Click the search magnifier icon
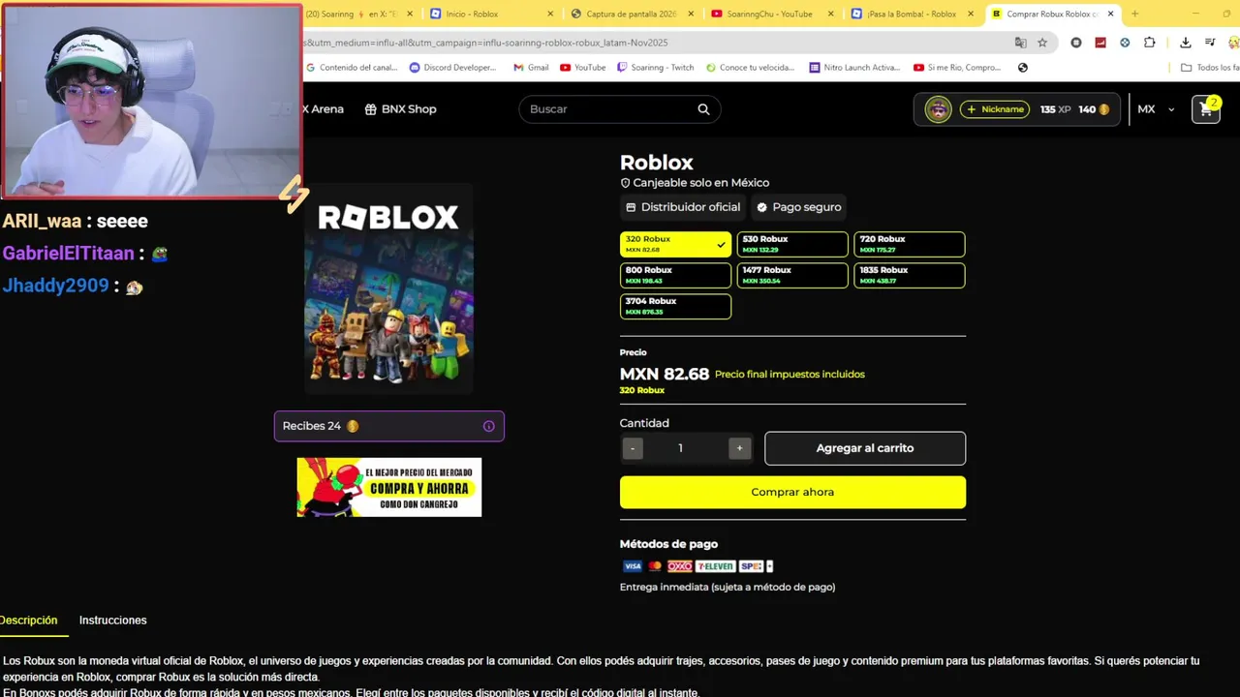 703,109
